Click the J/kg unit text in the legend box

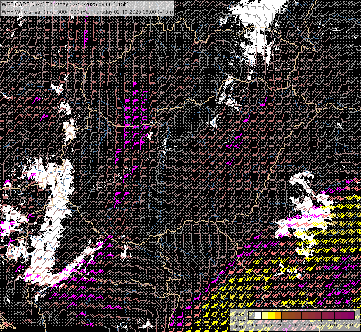pyautogui.click(x=239, y=326)
